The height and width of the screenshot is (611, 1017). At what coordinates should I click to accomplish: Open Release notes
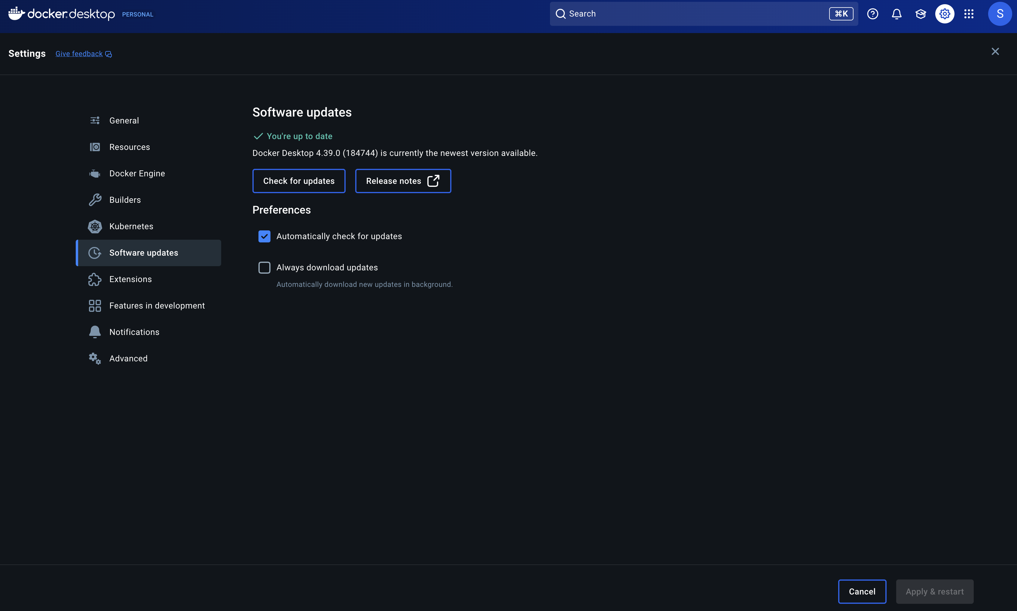pos(403,181)
